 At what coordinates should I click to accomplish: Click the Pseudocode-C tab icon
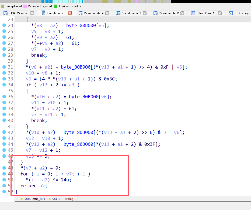(156, 13)
